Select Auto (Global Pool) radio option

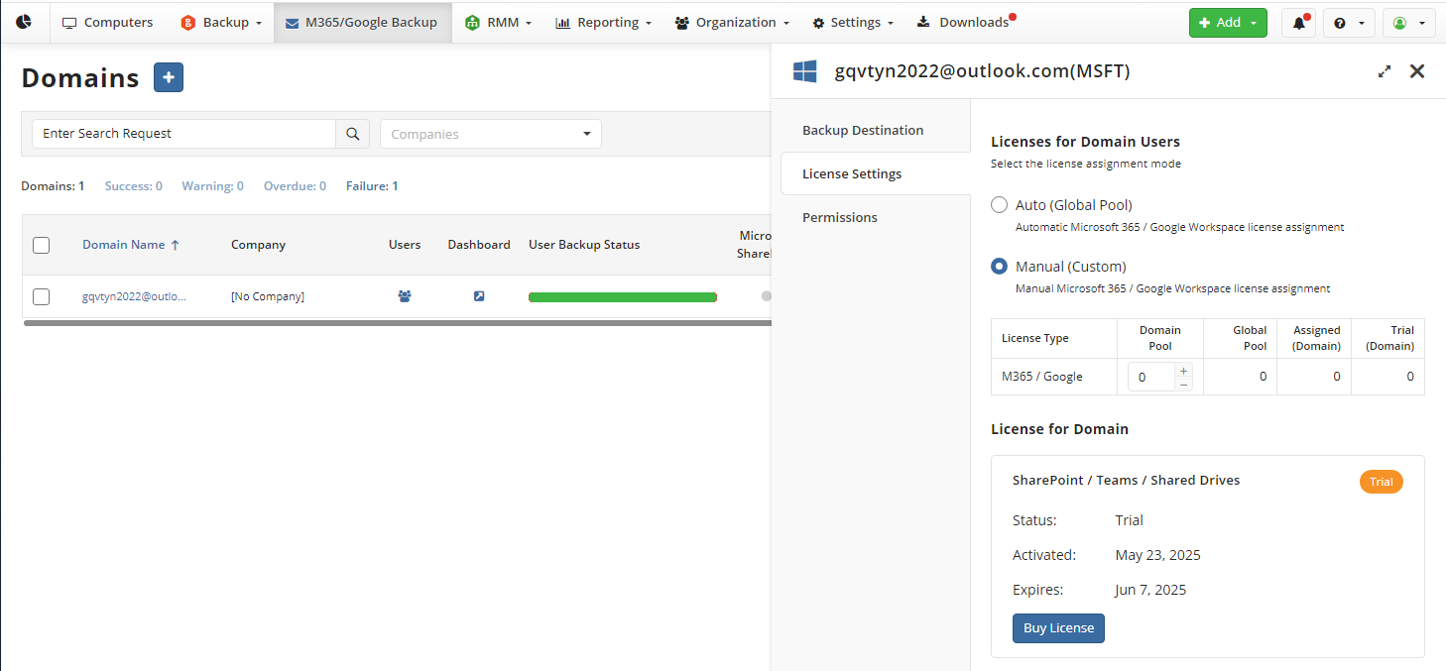click(x=1000, y=205)
